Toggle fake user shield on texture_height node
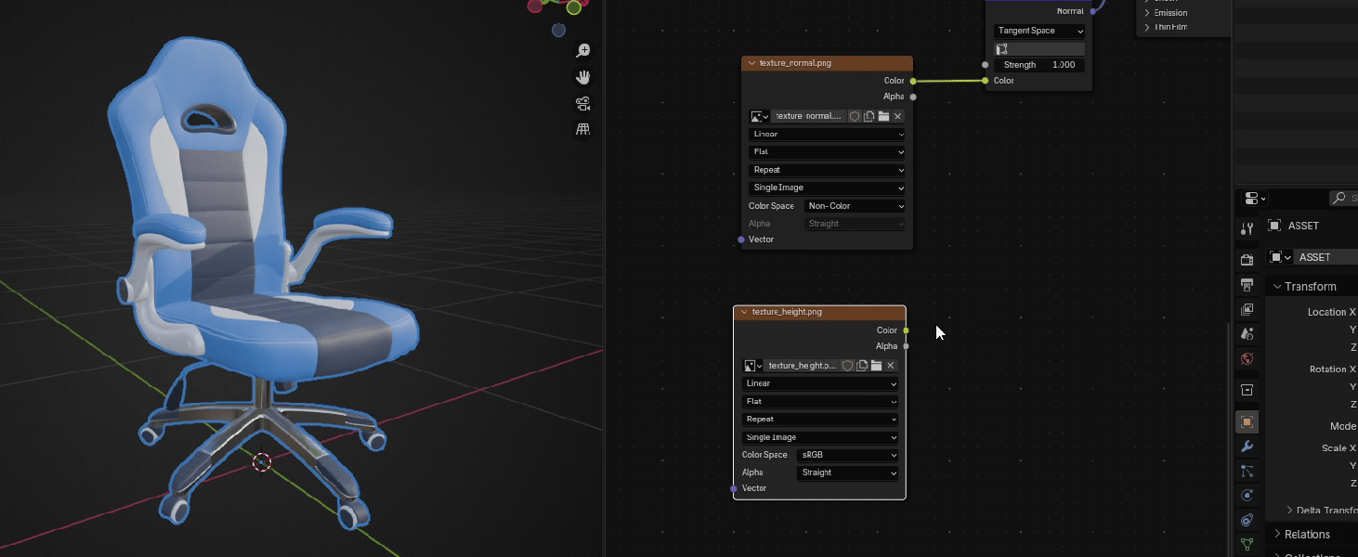 (847, 366)
